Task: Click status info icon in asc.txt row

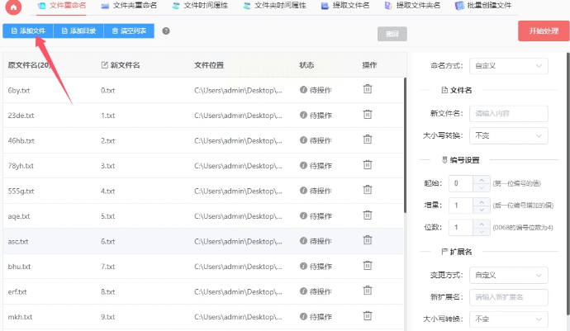Action: pyautogui.click(x=303, y=240)
